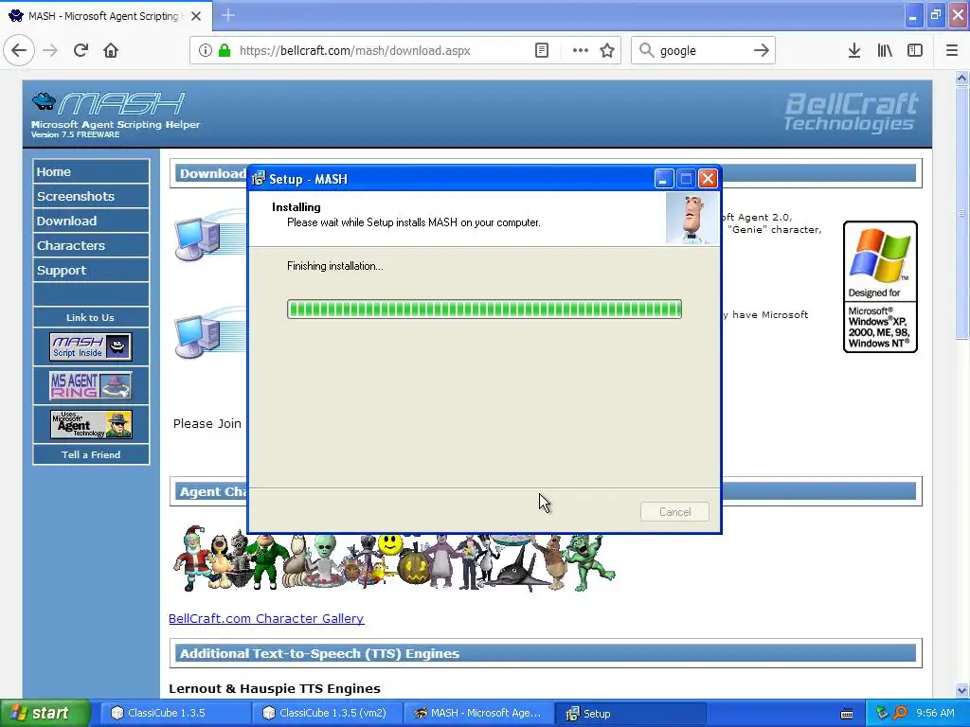
Task: Click the Lernout & Hauspie TTS Engines heading
Action: tap(275, 689)
